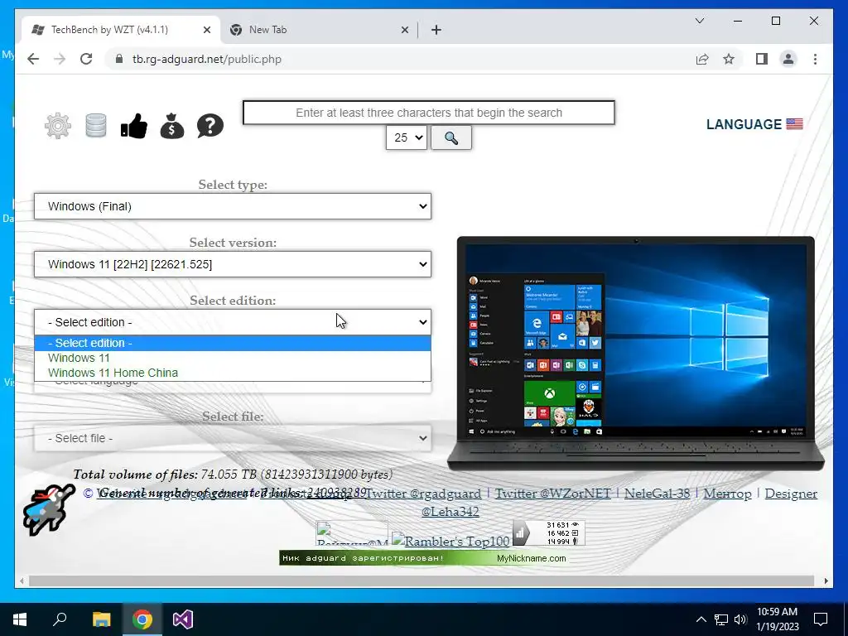Image resolution: width=848 pixels, height=636 pixels.
Task: Toggle the browser side panel icon
Action: pos(762,59)
